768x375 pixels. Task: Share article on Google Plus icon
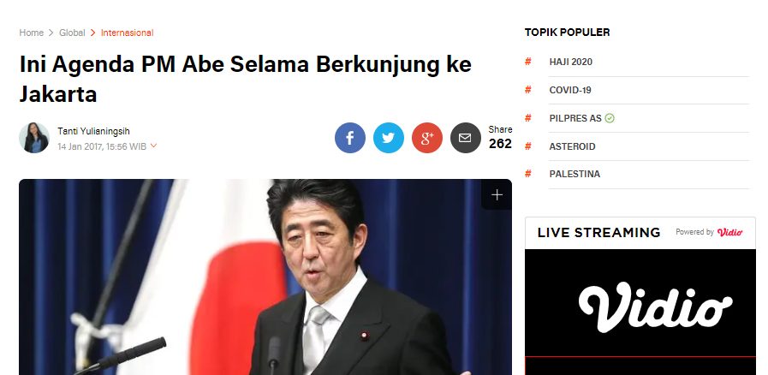point(427,138)
